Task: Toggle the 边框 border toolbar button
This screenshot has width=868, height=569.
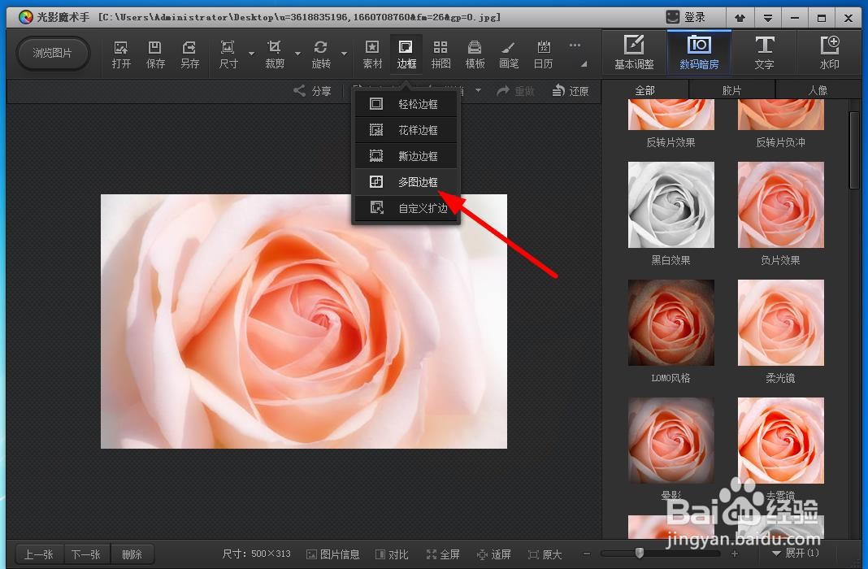Action: (x=406, y=54)
